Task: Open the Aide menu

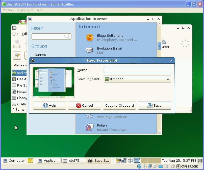Action: point(40,10)
